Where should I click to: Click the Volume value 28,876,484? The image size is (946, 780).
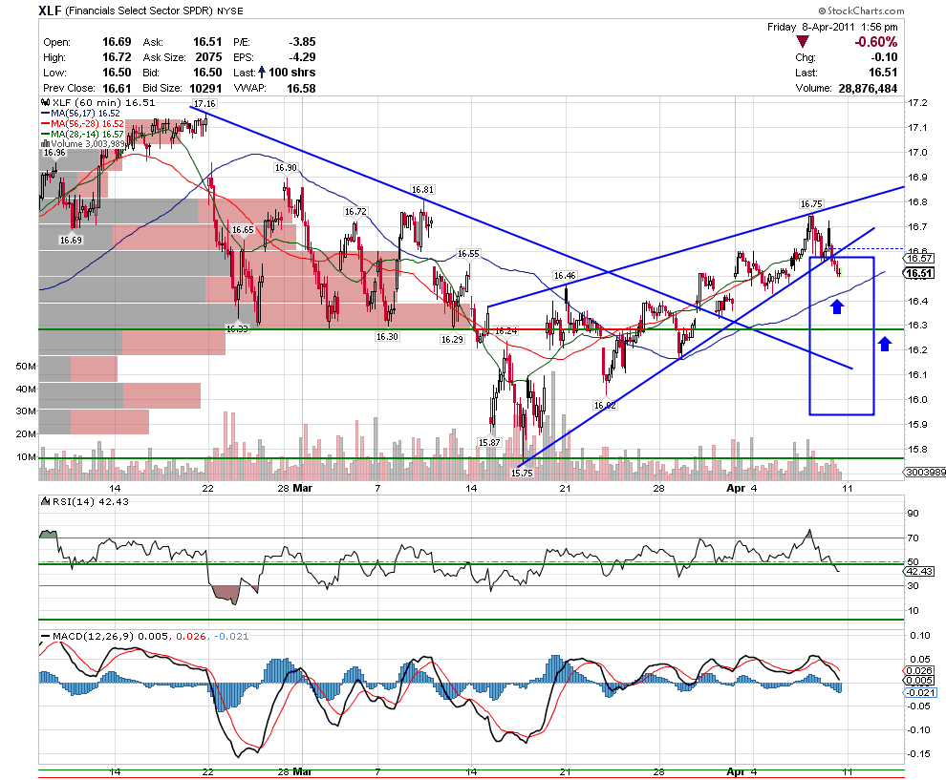coord(868,88)
